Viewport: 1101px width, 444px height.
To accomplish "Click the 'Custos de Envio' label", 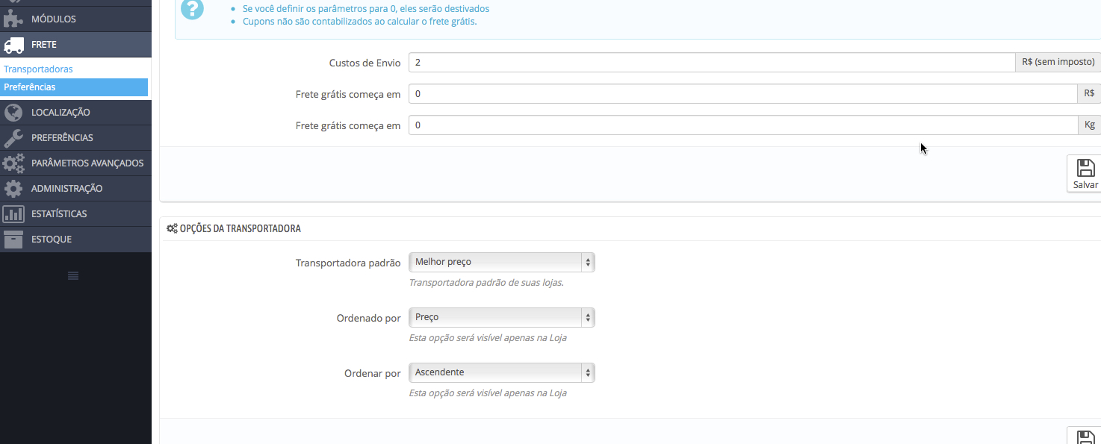I will [x=365, y=63].
